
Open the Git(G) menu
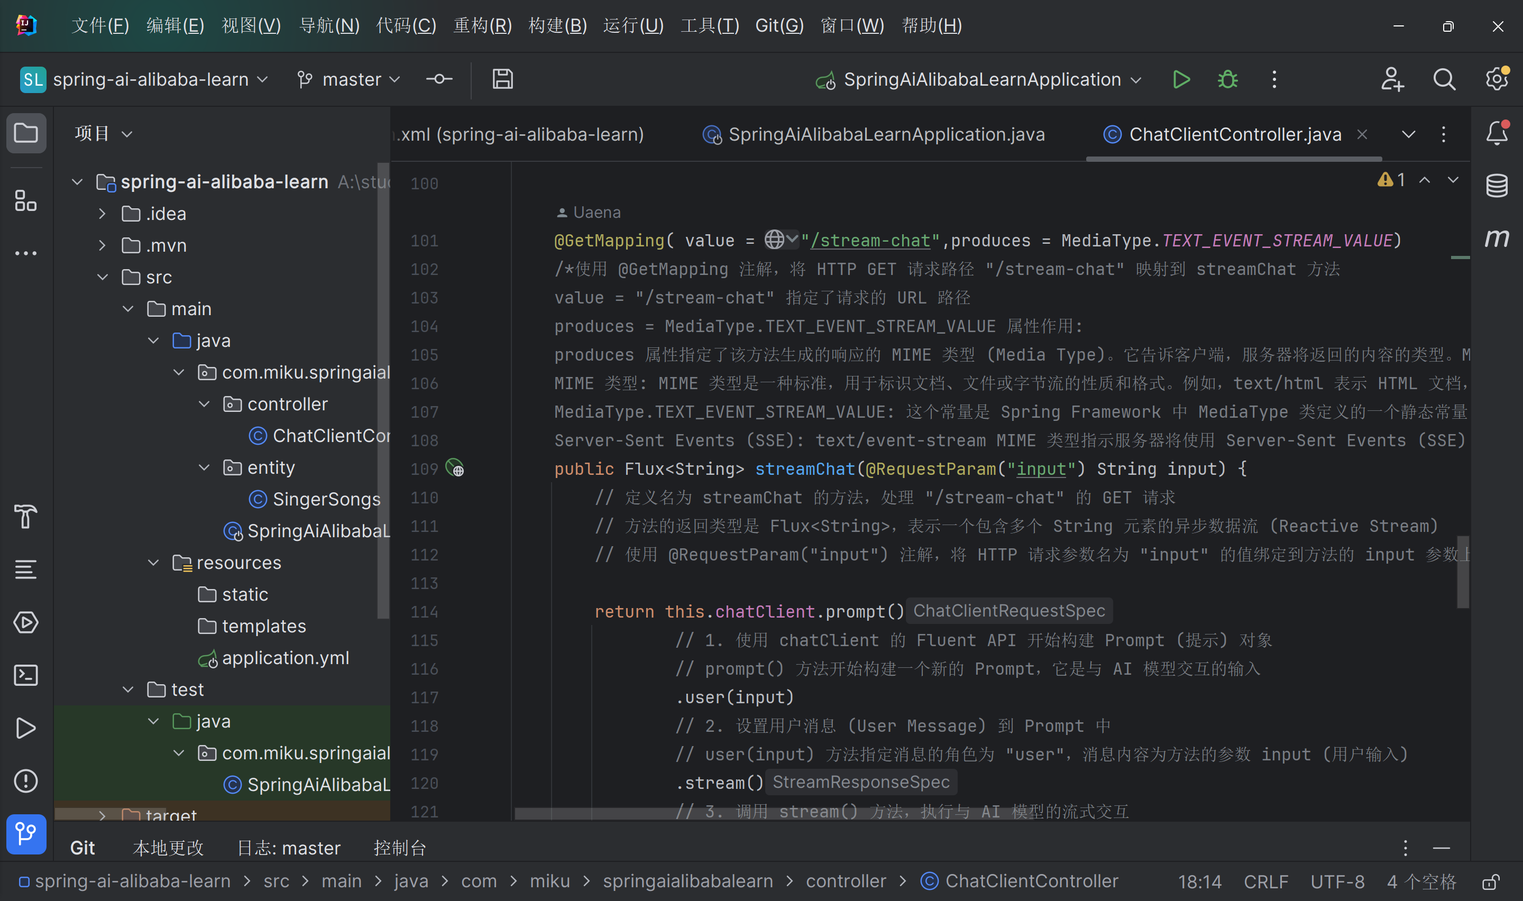tap(779, 25)
